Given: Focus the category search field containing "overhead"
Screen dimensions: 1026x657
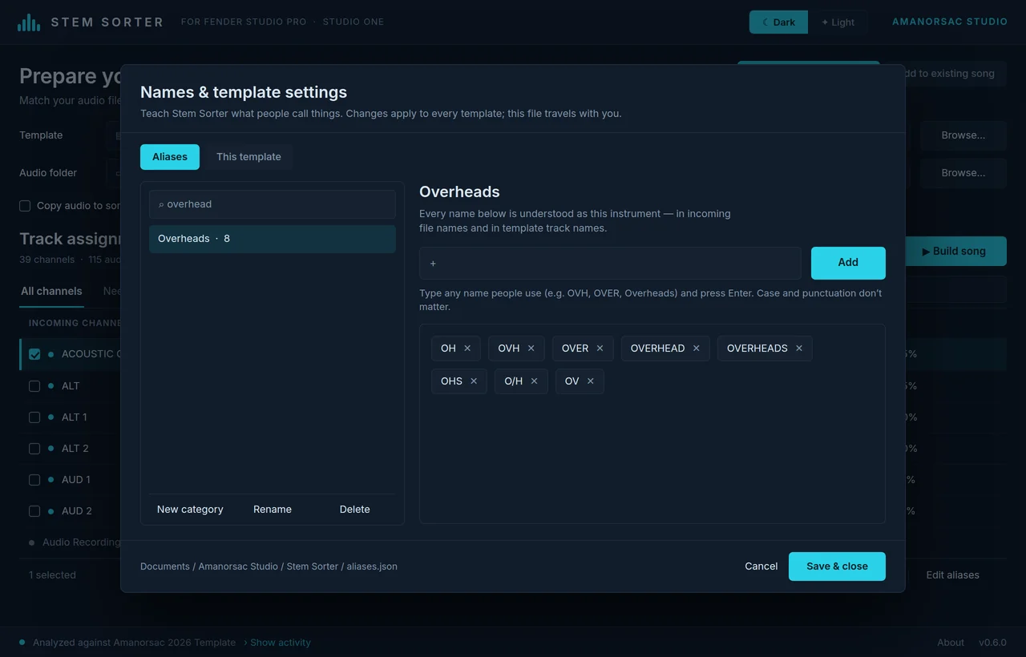Looking at the screenshot, I should tap(273, 204).
